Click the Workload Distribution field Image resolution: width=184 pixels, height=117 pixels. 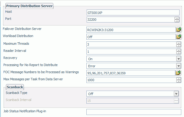131,37
